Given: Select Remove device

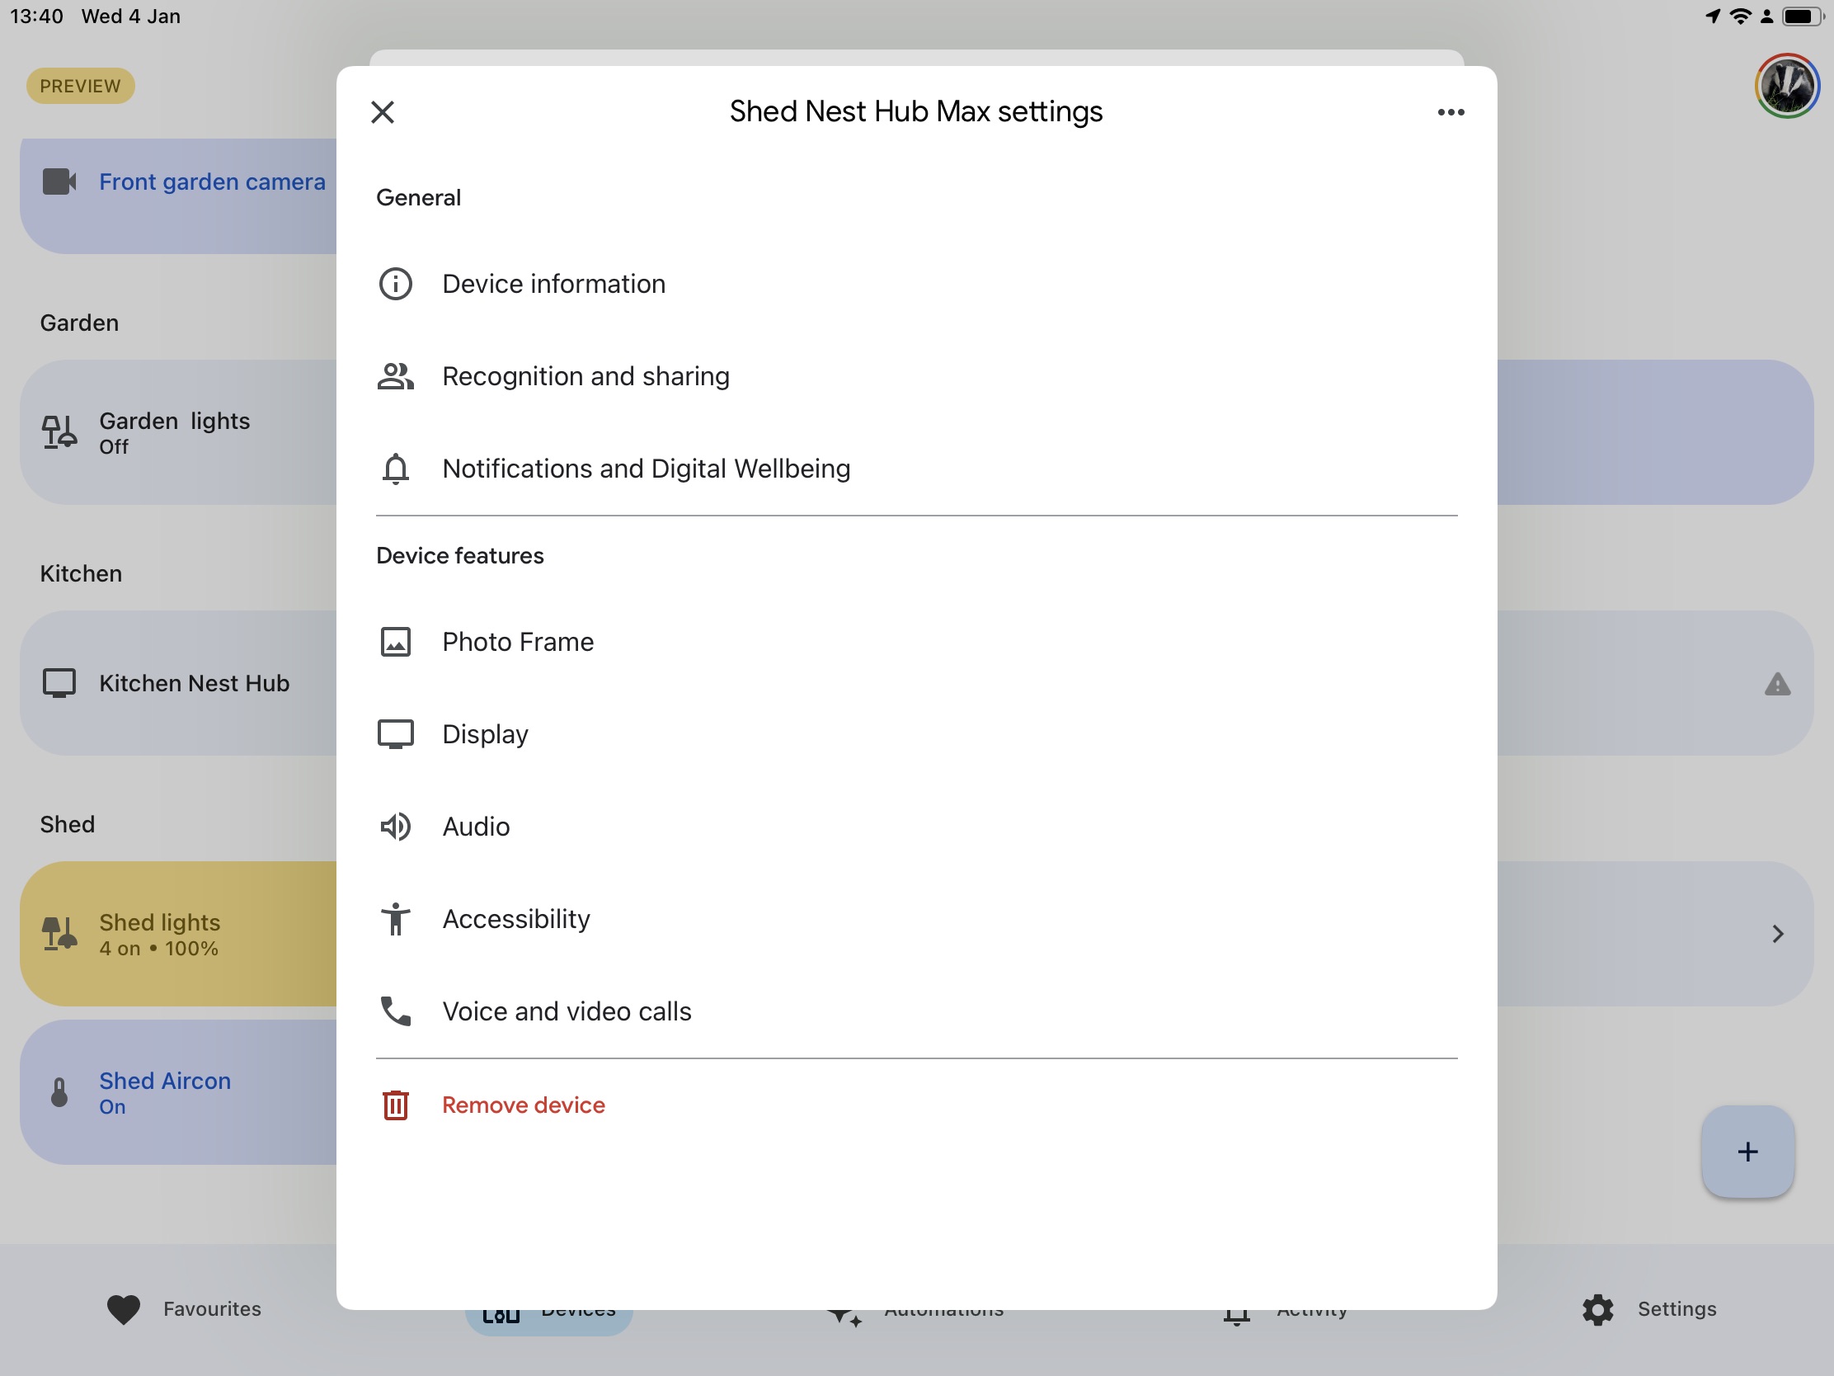Looking at the screenshot, I should [x=916, y=1105].
